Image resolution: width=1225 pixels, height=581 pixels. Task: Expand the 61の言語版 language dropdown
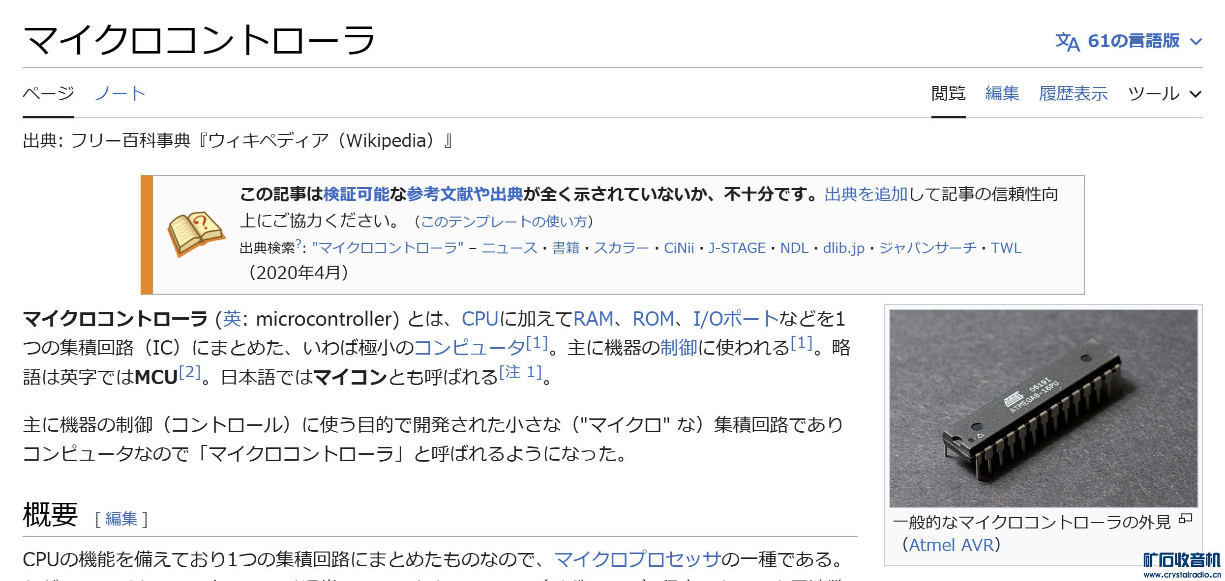point(1133,41)
